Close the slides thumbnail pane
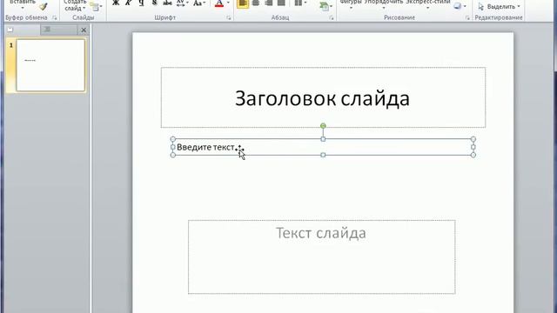This screenshot has height=313, width=557. 84,30
